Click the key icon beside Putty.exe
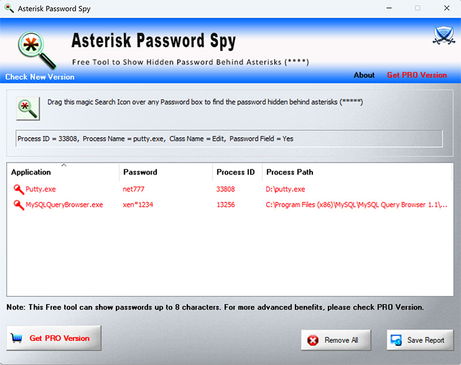The width and height of the screenshot is (461, 365). point(18,189)
